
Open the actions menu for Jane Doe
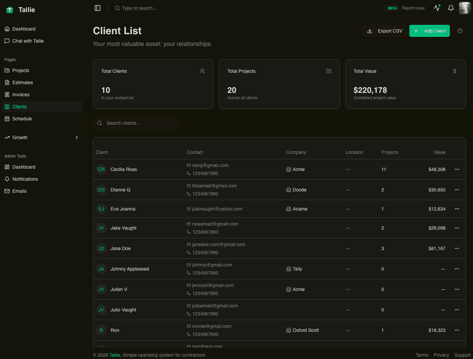(457, 248)
